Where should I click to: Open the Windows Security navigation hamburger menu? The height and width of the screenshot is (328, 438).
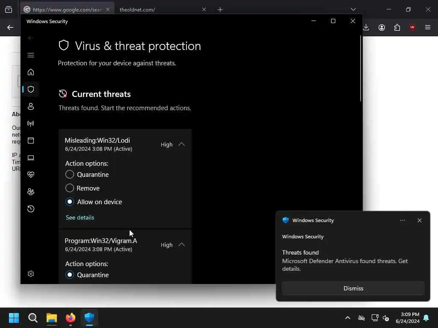pos(31,55)
